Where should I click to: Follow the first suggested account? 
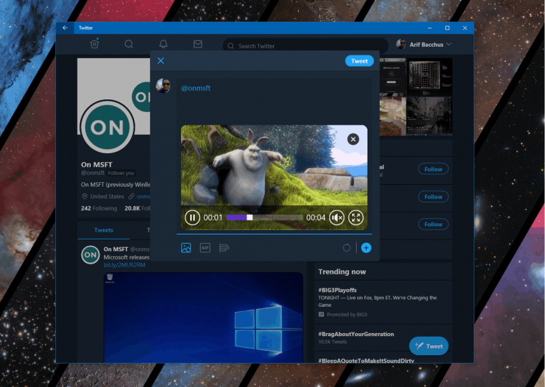[x=433, y=169]
